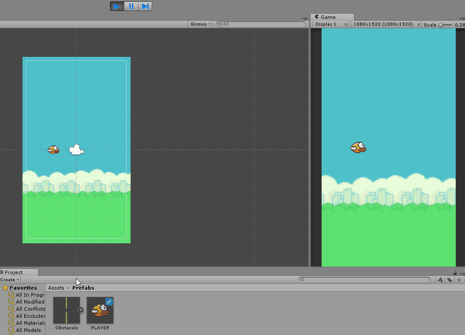Open the 1080x1920 resolution dropdown
The image size is (465, 335).
(x=386, y=24)
